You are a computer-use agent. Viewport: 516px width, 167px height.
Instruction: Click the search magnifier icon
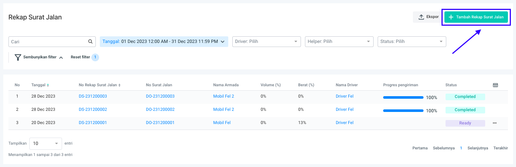(90, 41)
